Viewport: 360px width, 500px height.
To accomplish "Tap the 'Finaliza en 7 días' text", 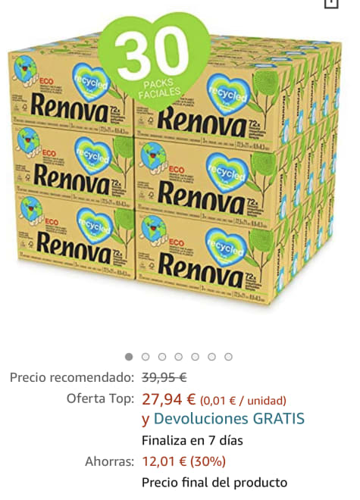I will point(193,441).
